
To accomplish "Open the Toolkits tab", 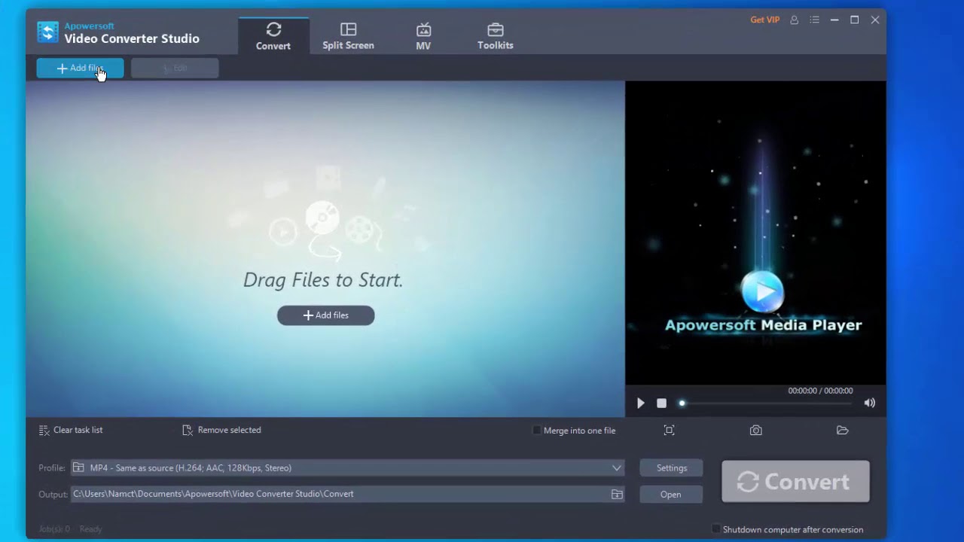I will 495,36.
